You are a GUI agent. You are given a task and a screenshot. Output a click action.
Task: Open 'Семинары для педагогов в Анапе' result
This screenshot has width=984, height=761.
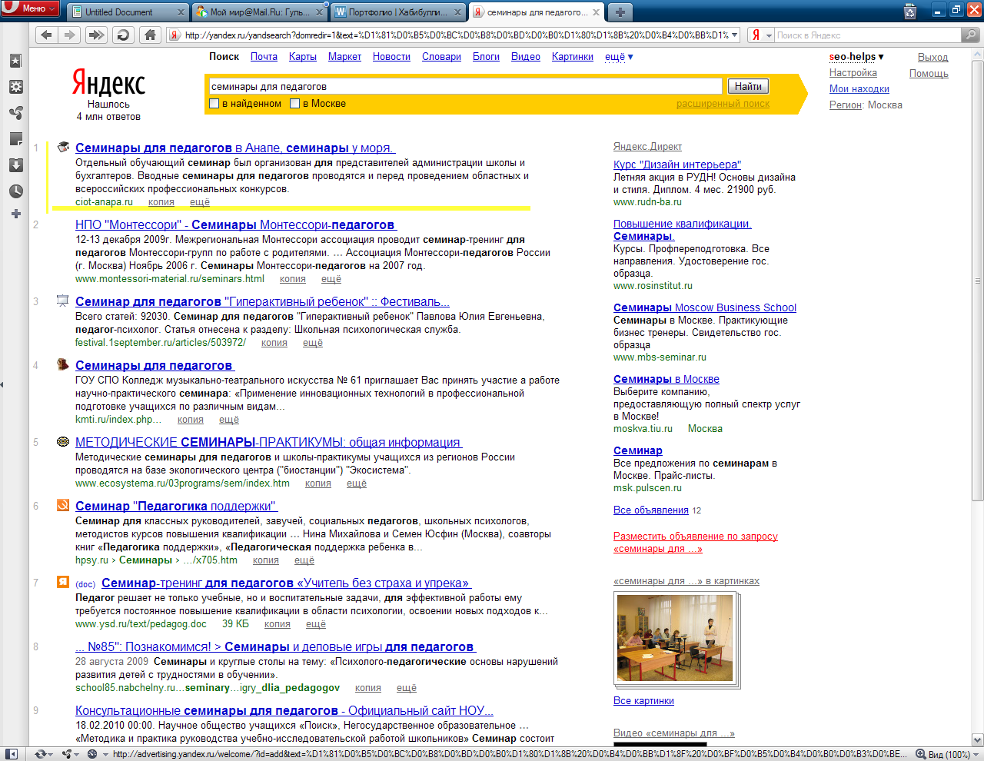tap(235, 148)
